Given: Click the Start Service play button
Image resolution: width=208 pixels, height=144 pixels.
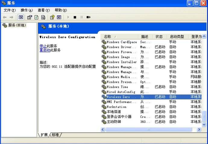Looking at the screenshot, I should 68,17.
